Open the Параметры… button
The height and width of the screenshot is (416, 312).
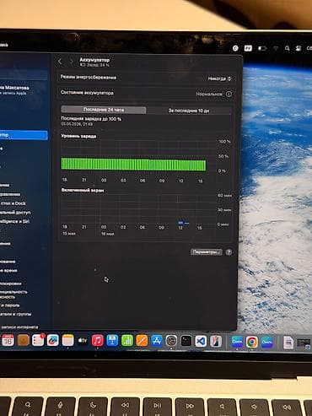(207, 252)
